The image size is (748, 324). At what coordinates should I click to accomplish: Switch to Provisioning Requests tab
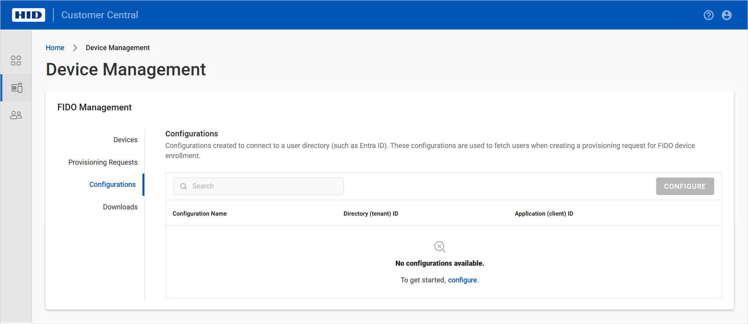[103, 162]
